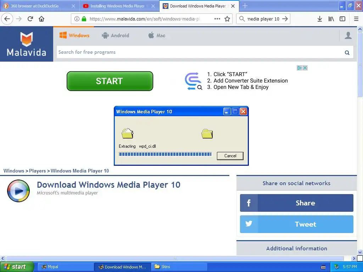Open the browser home page

[x=41, y=19]
